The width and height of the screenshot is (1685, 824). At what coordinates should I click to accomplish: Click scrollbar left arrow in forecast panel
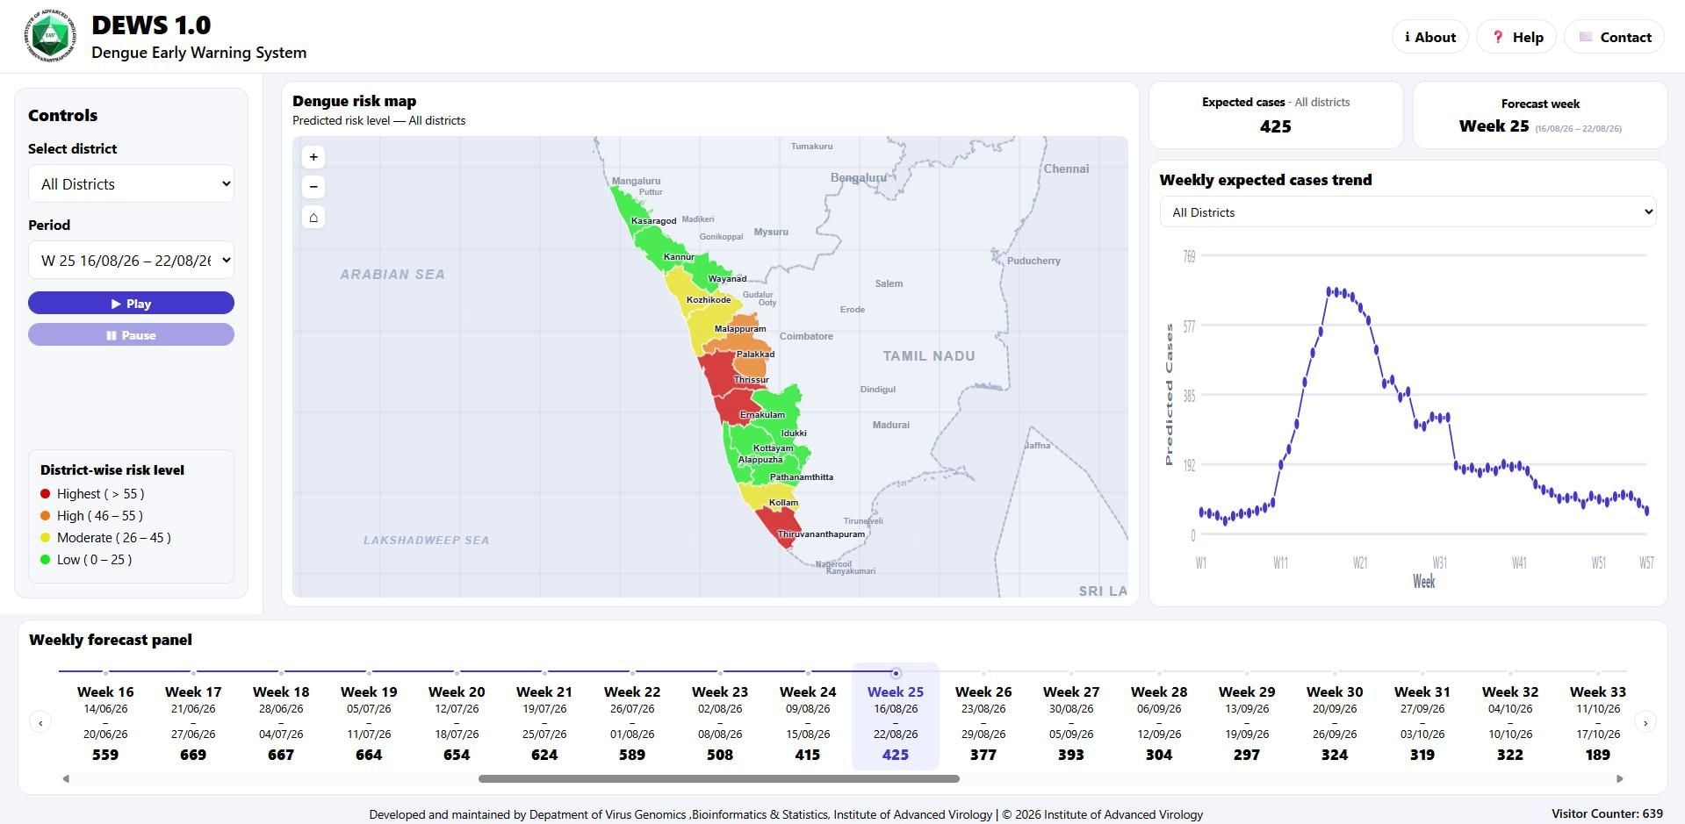click(x=66, y=778)
